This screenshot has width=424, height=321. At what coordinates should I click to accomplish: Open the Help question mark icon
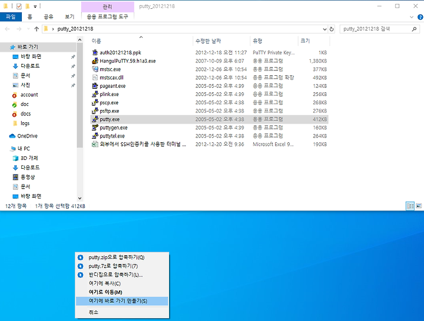point(420,17)
